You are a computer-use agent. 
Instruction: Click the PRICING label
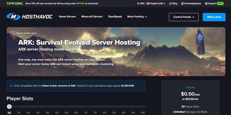(x=190, y=88)
